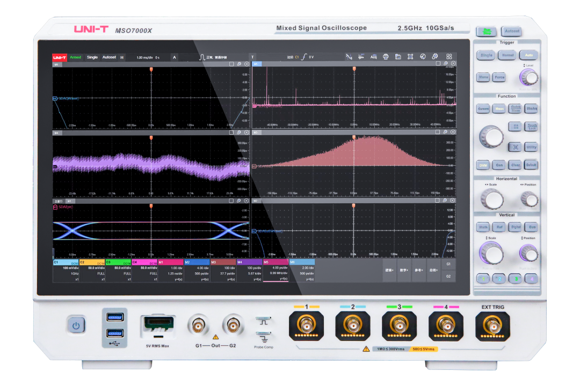This screenshot has height=386, width=580.
Task: Open the Acq acquisition settings icon
Action: [x=373, y=56]
